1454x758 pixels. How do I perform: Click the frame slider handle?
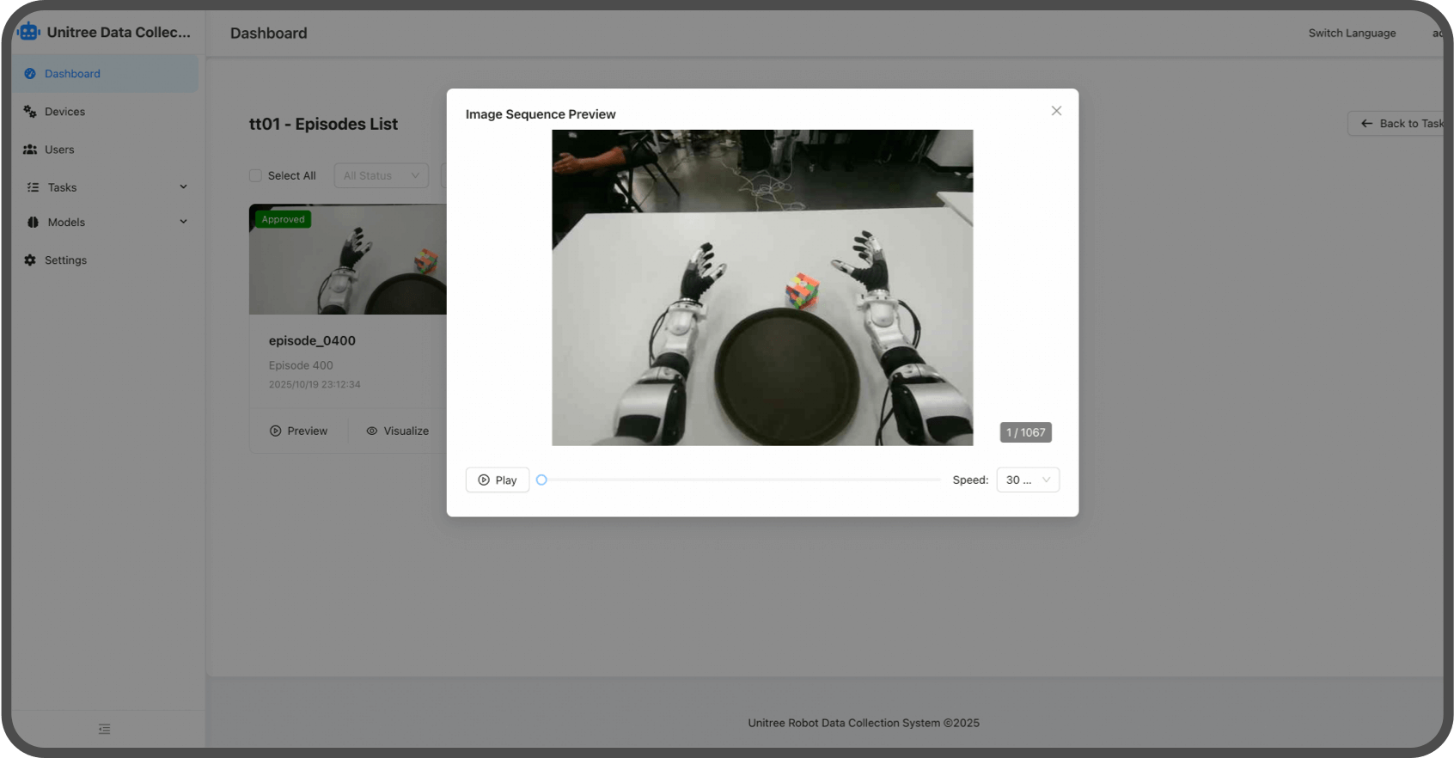tap(541, 480)
